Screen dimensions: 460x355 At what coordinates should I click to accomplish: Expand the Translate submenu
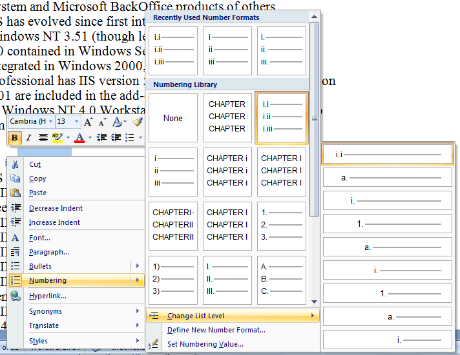coord(76,325)
